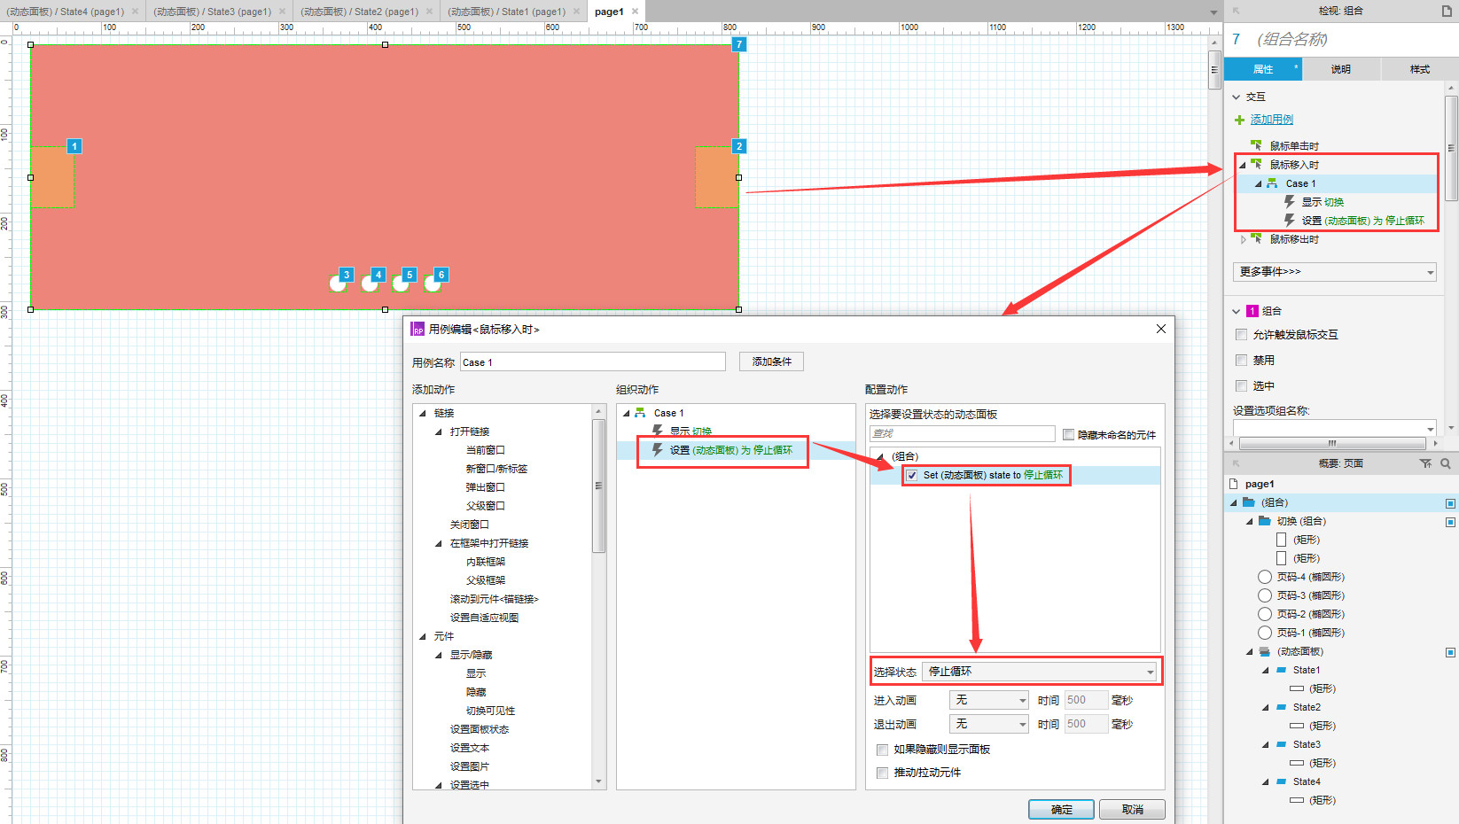
Task: Enable the 如果隐藏则显示面板 checkbox
Action: pos(882,750)
